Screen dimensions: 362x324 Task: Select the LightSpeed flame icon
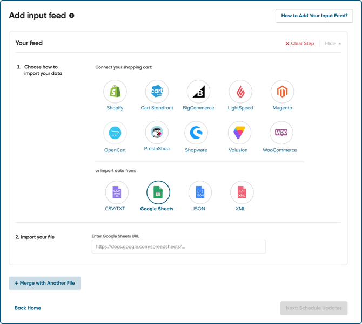[240, 92]
